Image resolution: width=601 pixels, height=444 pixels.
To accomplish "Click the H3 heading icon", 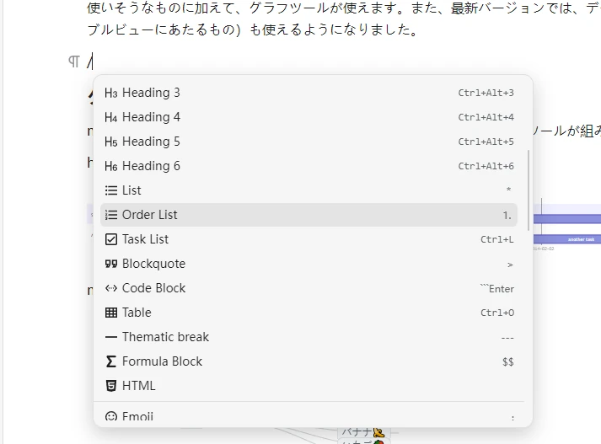I will (x=110, y=93).
